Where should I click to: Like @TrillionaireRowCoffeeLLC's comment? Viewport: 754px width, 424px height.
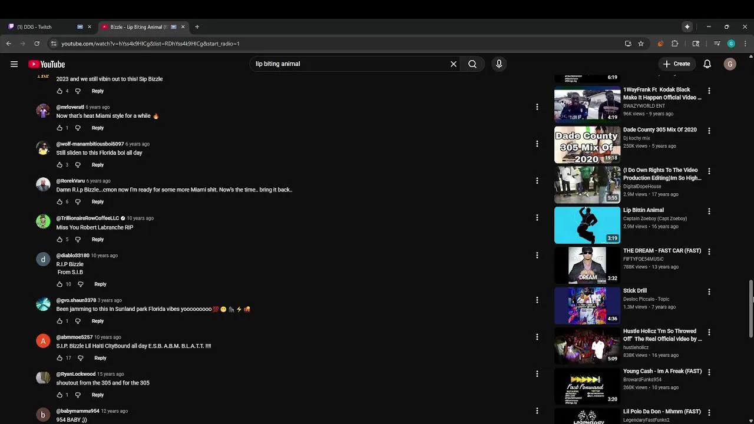tap(59, 240)
